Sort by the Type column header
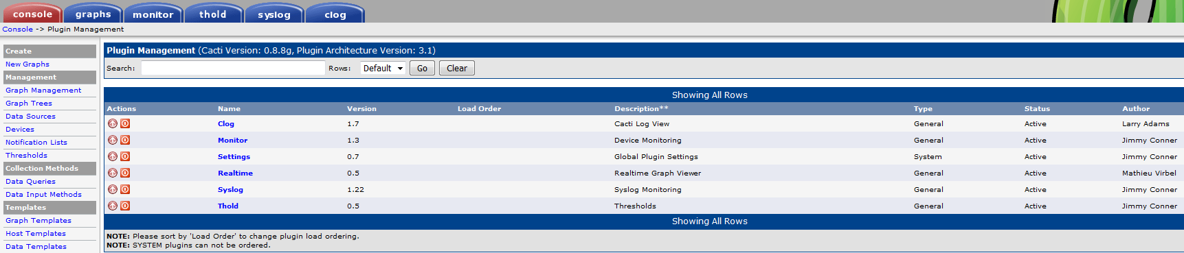 tap(923, 108)
